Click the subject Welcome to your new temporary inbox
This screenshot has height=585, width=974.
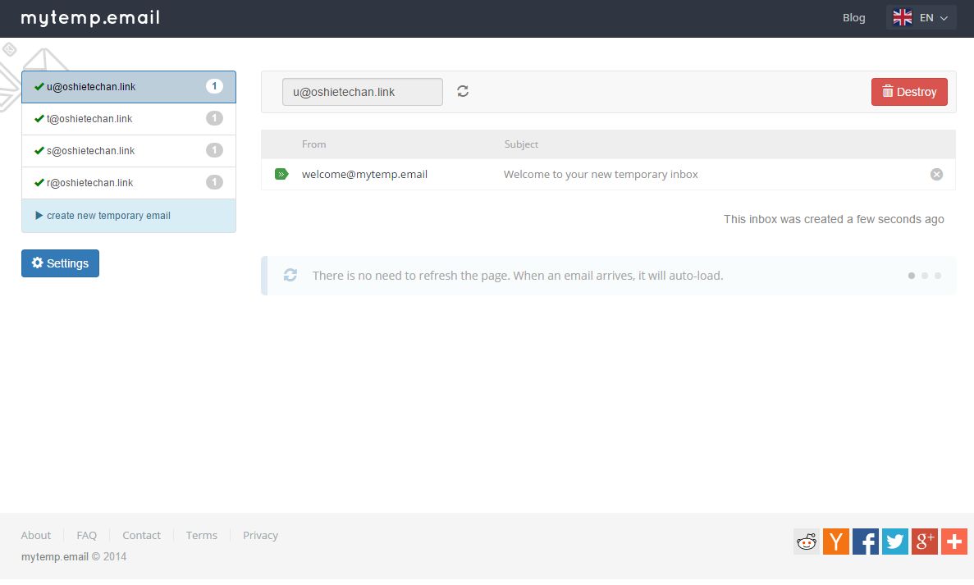point(601,175)
